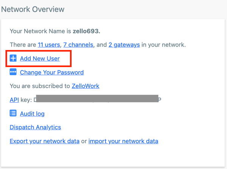Click the bold network name zello693
227x169 pixels.
click(x=86, y=31)
